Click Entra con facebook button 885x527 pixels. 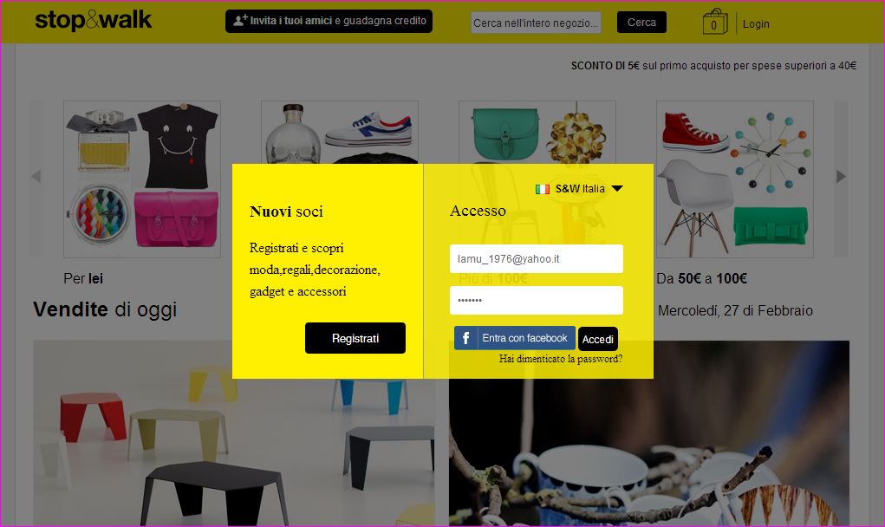(515, 338)
